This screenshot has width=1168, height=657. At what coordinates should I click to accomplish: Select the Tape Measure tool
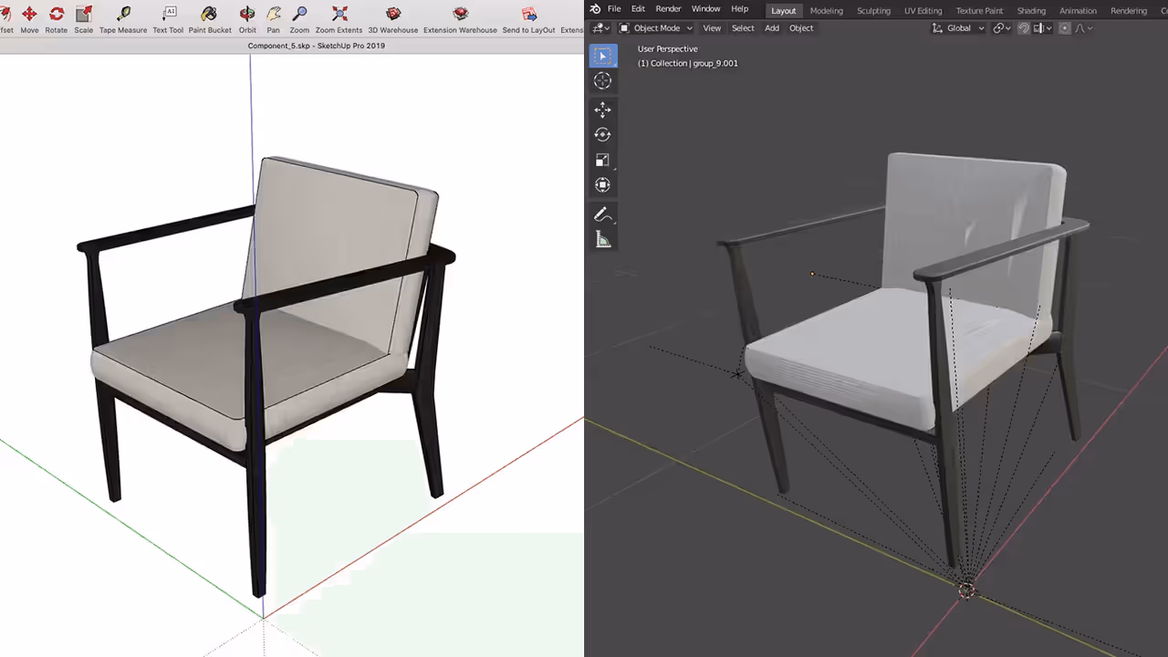point(123,18)
